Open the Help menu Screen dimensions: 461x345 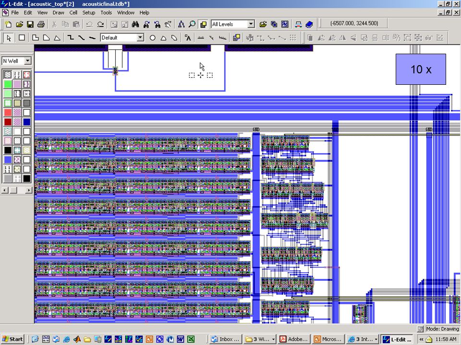pos(144,12)
